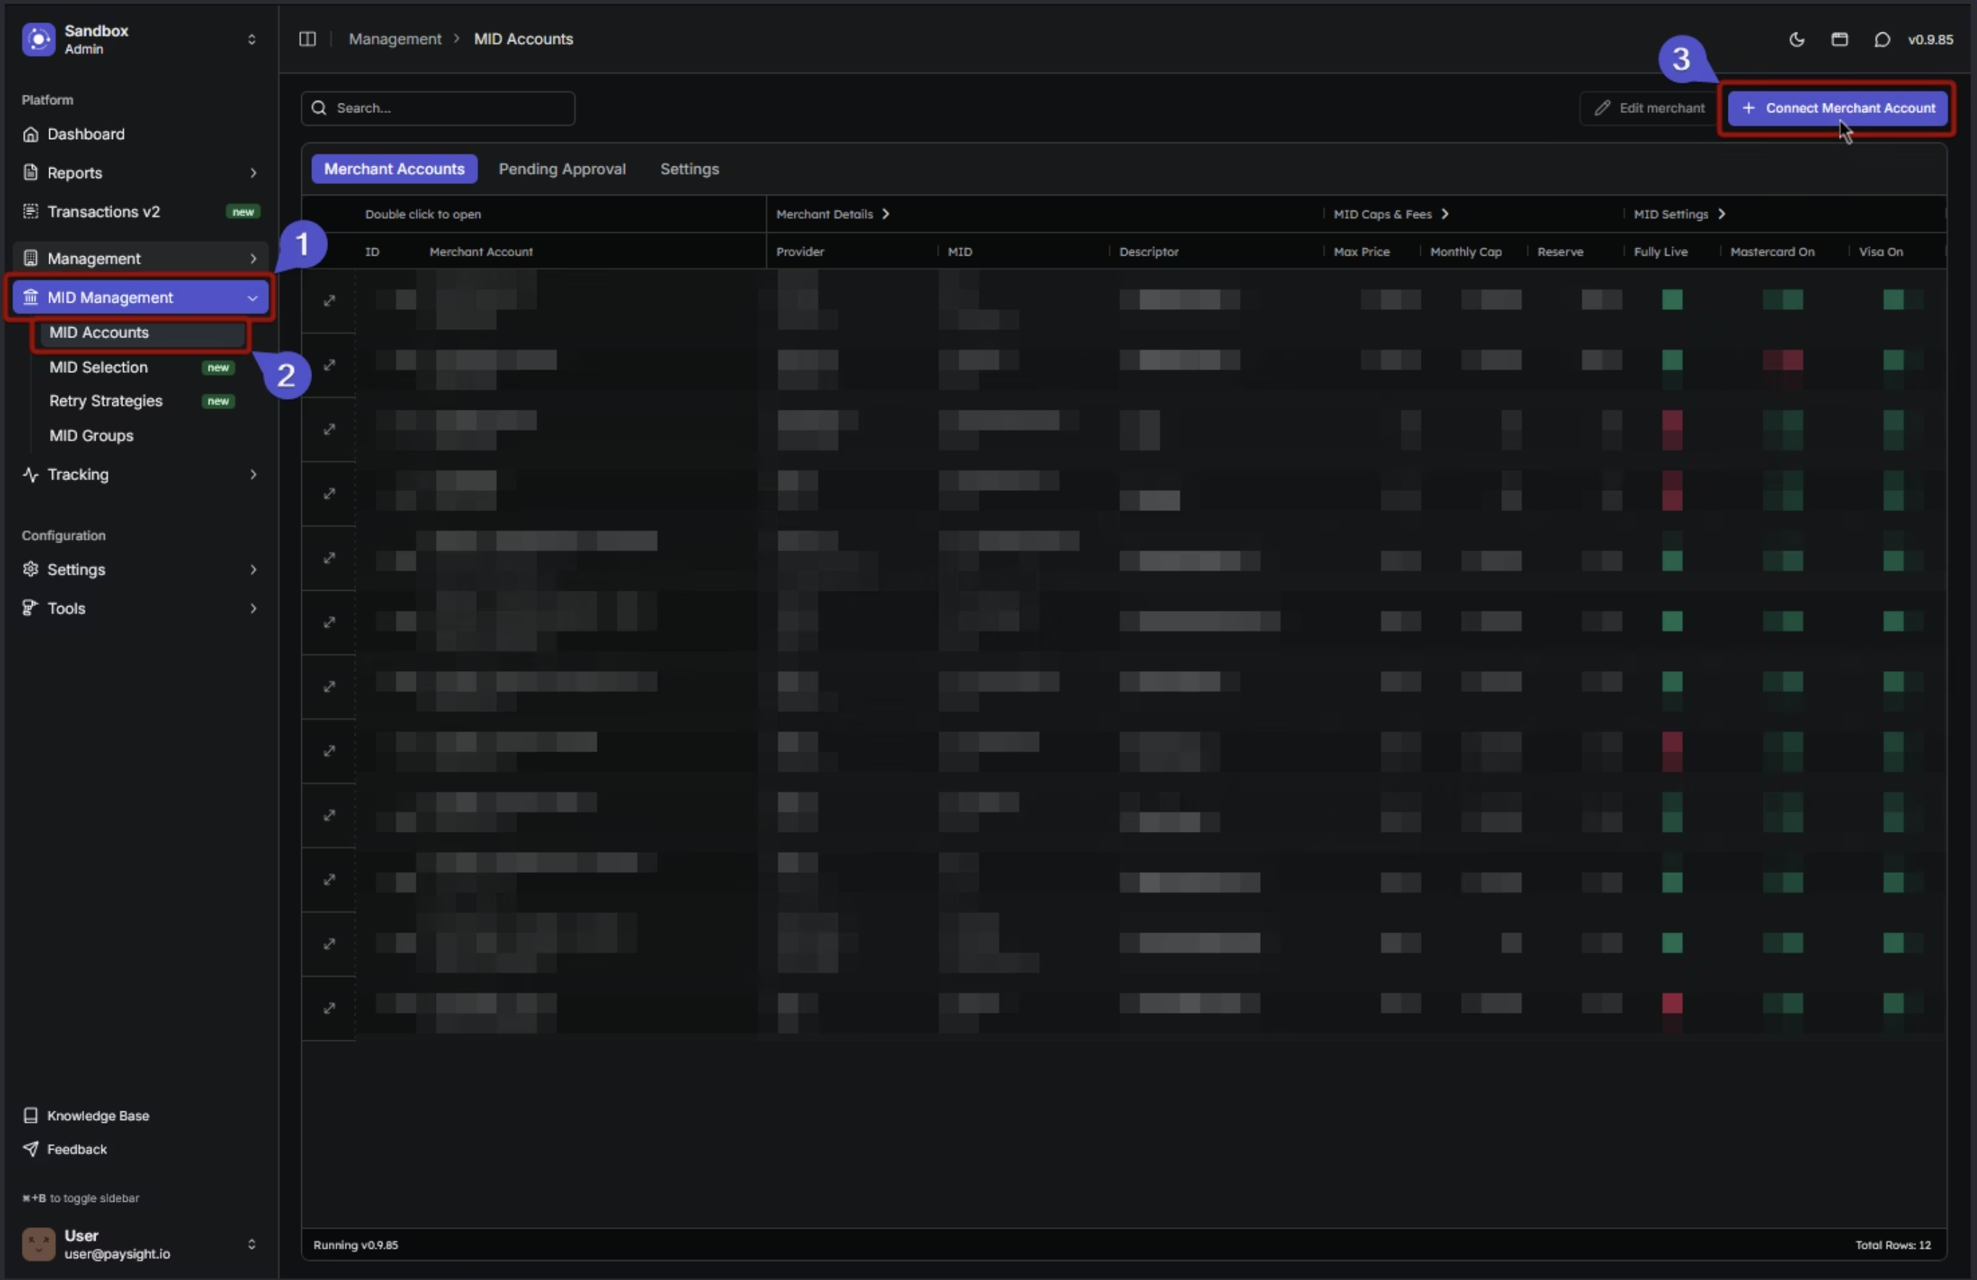Expand the MID Caps & Fees columns

point(1445,214)
